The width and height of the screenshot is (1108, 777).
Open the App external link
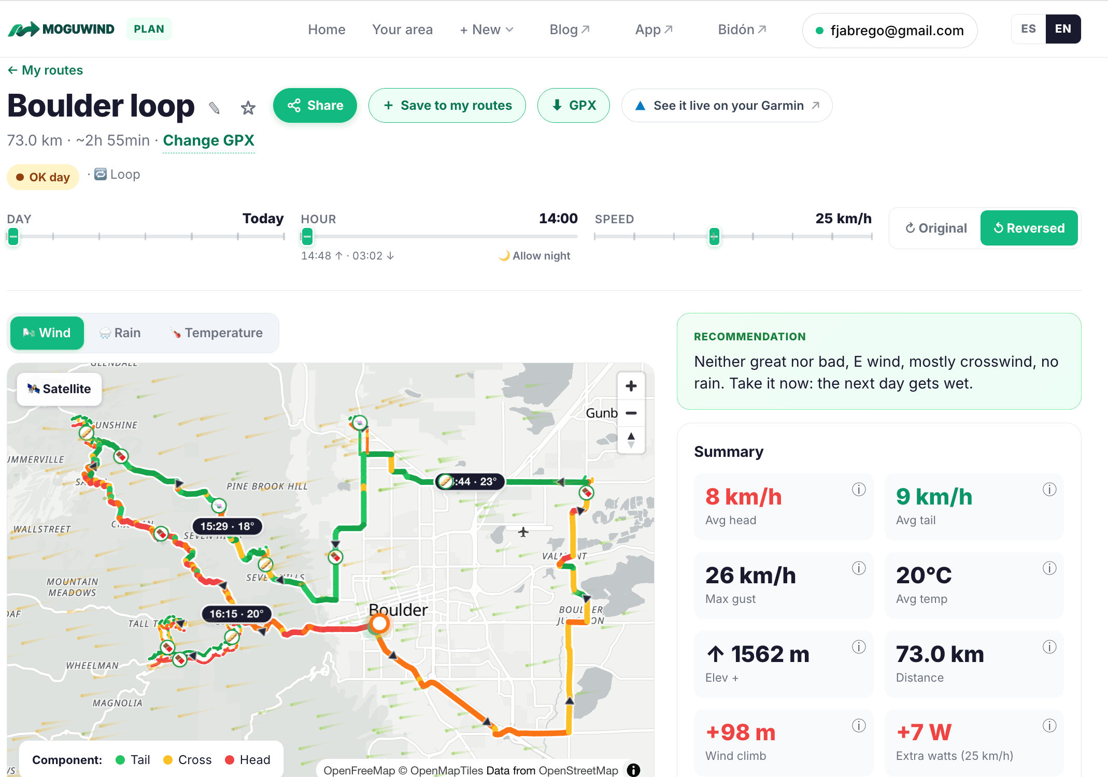pos(654,30)
